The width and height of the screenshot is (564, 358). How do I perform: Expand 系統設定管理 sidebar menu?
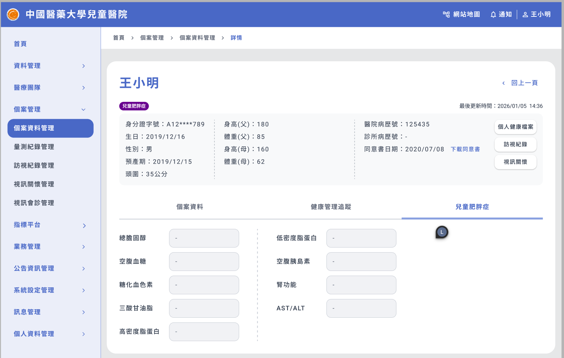(50, 290)
